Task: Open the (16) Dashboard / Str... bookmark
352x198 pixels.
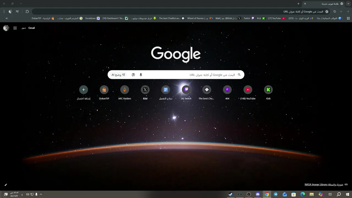Action: pos(115,18)
